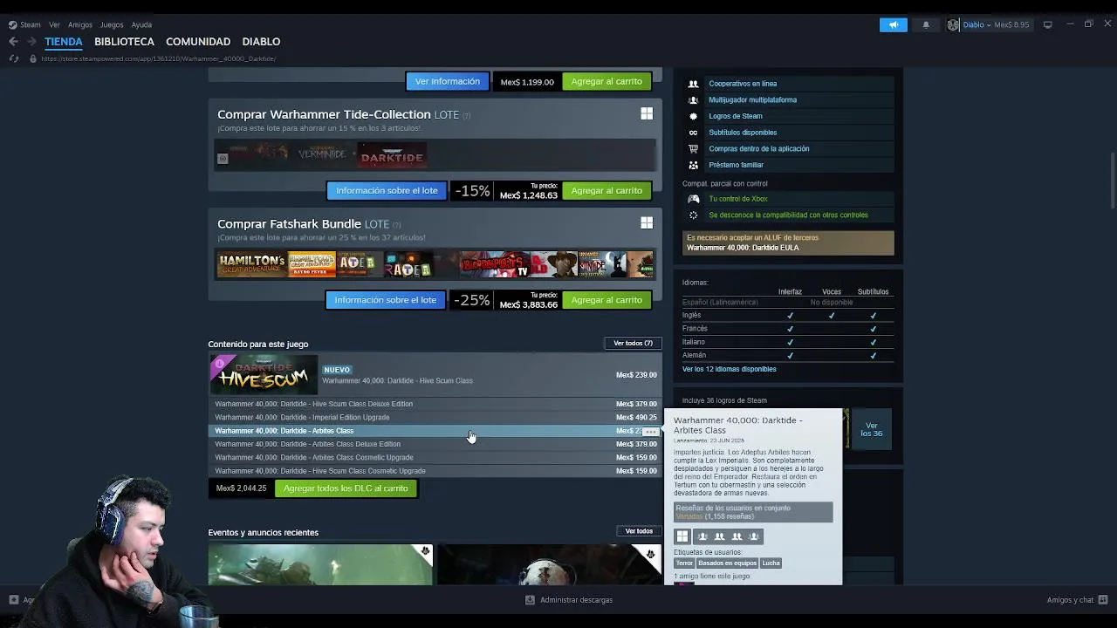Click Hamilton's Great Adventure bundle thumbnail
The height and width of the screenshot is (628, 1117).
pos(251,264)
